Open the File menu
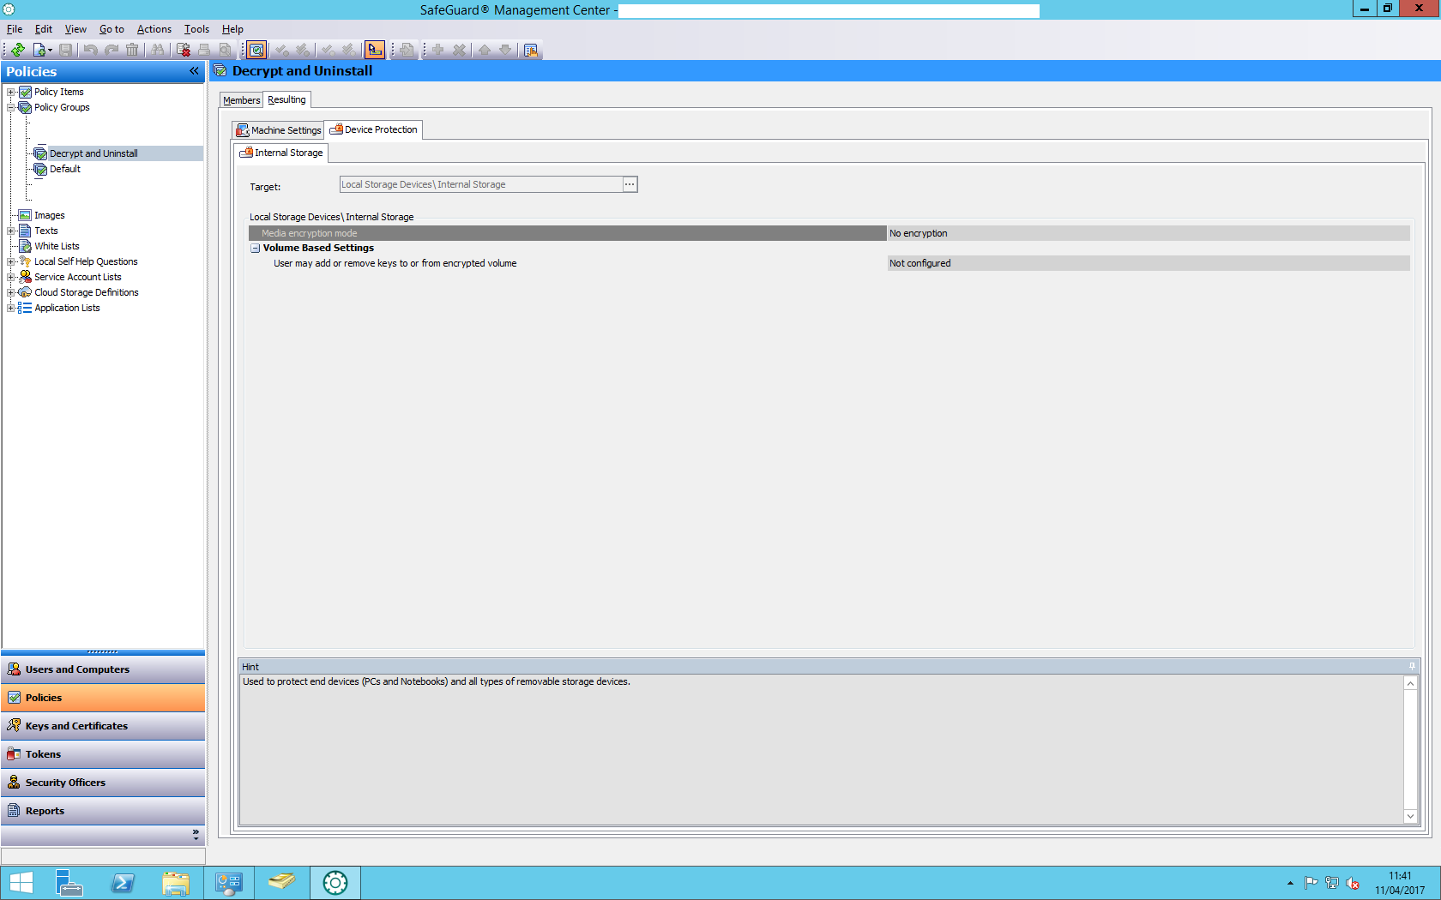This screenshot has height=900, width=1441. pos(15,29)
